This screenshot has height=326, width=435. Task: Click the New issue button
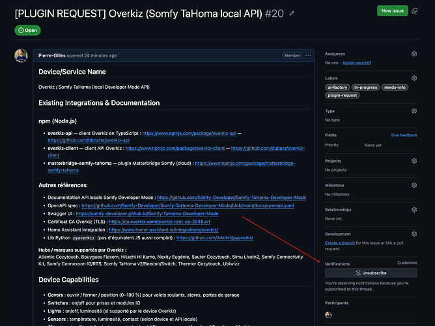[x=392, y=11]
